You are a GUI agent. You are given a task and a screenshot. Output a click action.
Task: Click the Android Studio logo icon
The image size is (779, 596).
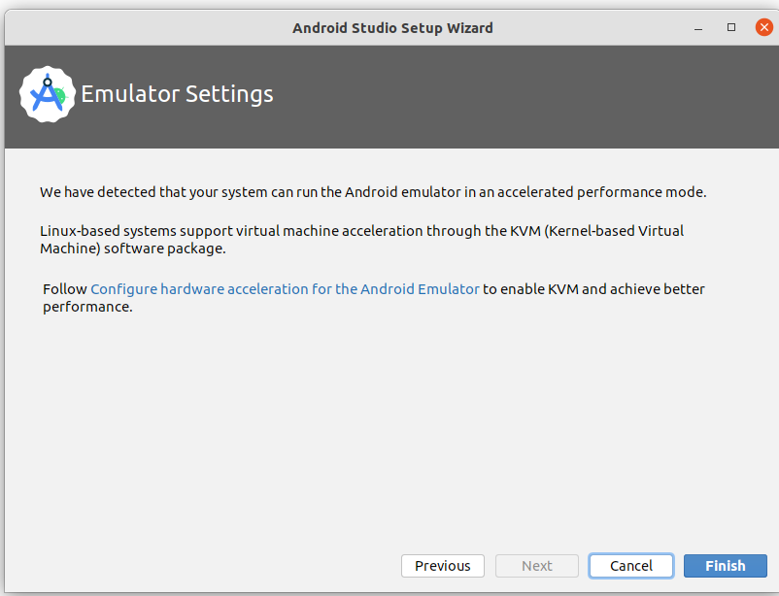pos(48,94)
